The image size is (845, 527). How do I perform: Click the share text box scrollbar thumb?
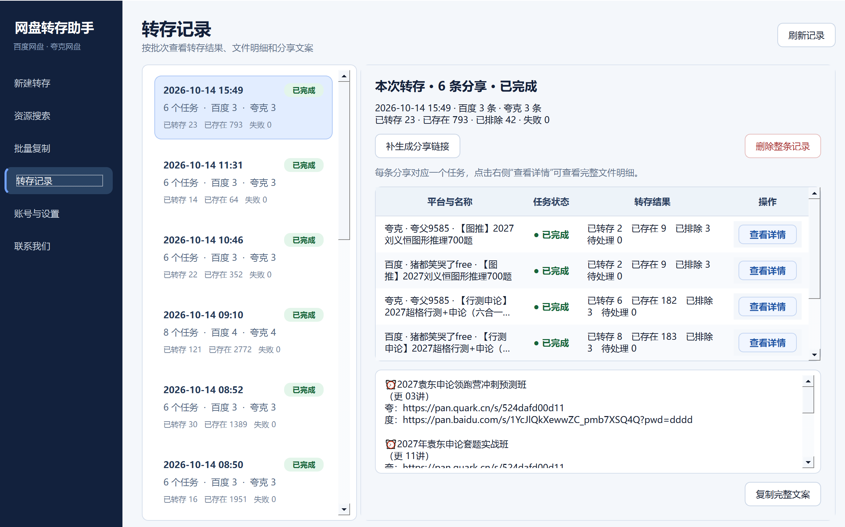808,400
